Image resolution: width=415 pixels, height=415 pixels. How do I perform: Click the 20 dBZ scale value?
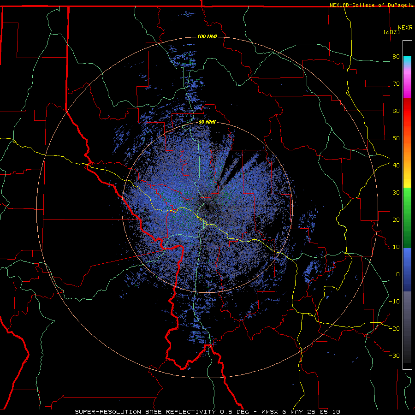coord(396,220)
